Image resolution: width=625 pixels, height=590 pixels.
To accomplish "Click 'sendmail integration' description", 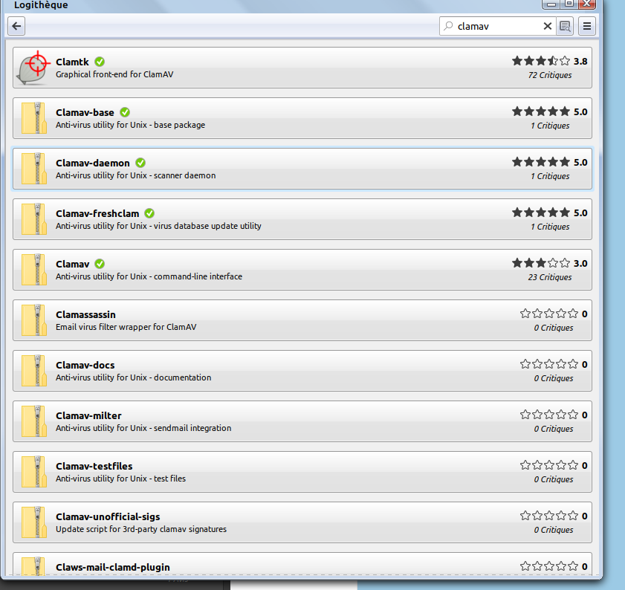I will coord(192,428).
